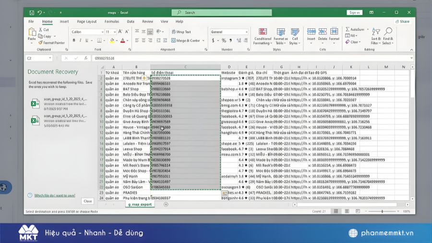
Task: Click the Cut scissors command
Action: (x=44, y=30)
